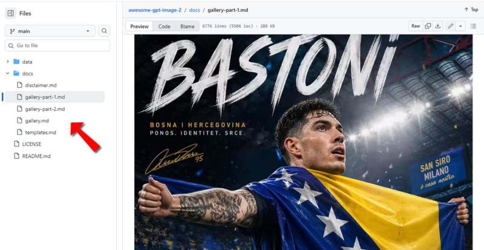Open awesome-gpt-image-2 breadcrumb link
Image resolution: width=484 pixels, height=250 pixels.
(155, 10)
